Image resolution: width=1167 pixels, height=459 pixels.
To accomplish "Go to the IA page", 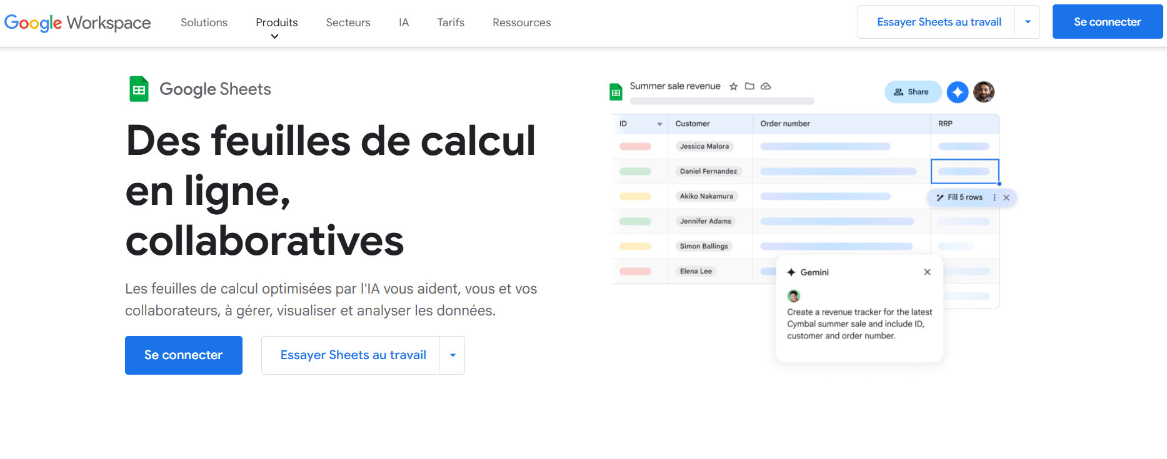I will [404, 22].
